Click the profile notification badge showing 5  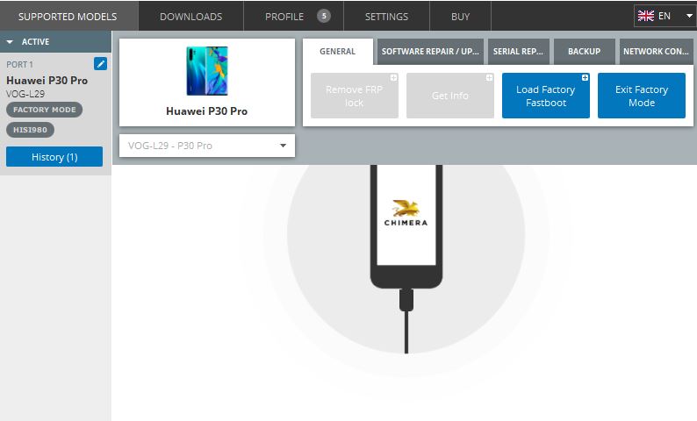324,16
